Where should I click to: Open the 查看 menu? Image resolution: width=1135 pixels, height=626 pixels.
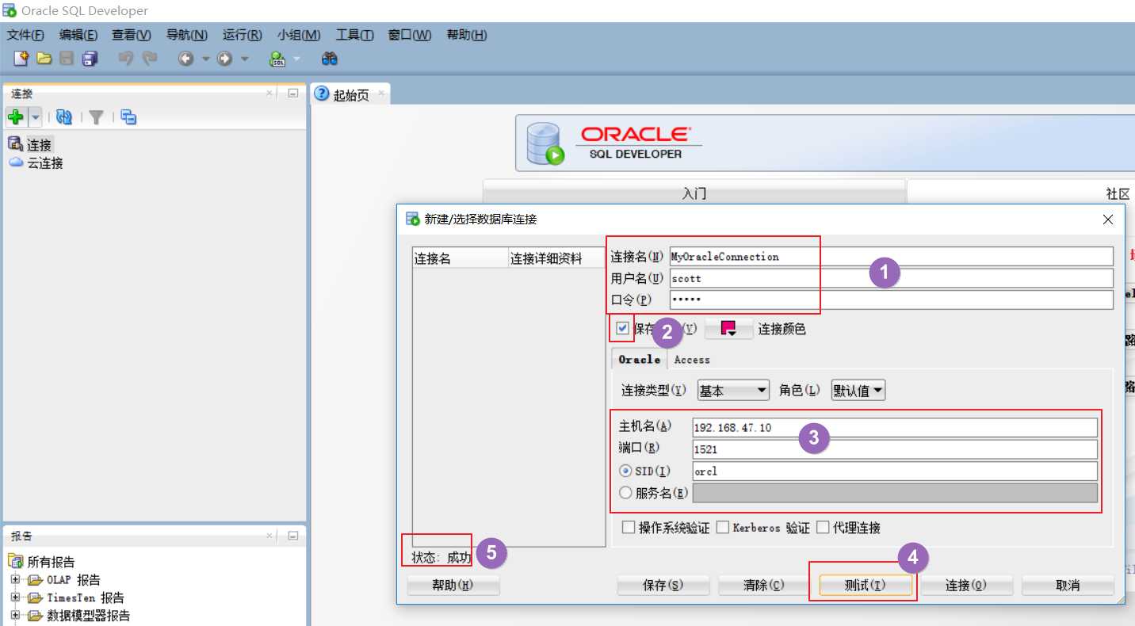point(132,35)
